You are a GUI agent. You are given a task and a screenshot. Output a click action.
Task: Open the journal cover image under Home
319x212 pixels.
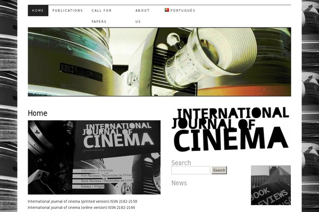coord(94,157)
